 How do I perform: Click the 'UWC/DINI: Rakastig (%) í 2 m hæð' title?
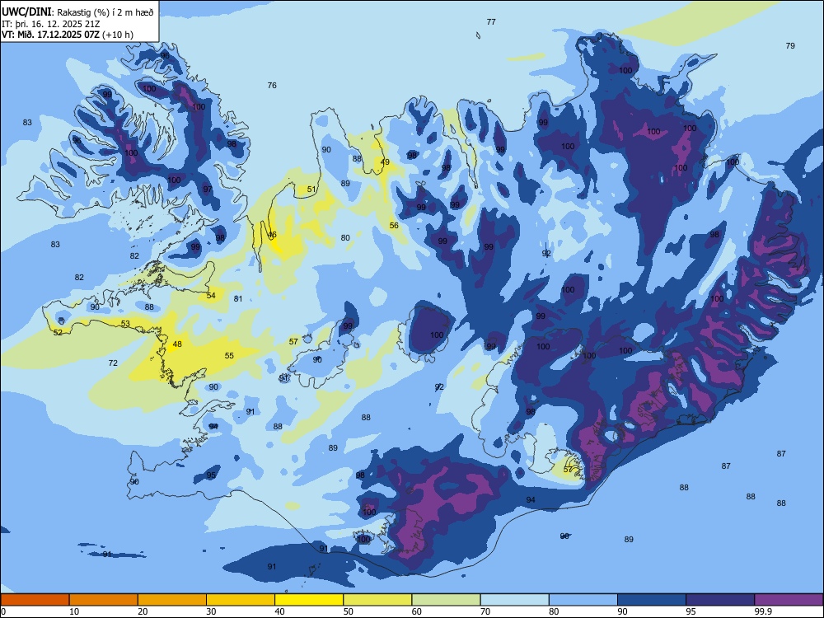[77, 12]
